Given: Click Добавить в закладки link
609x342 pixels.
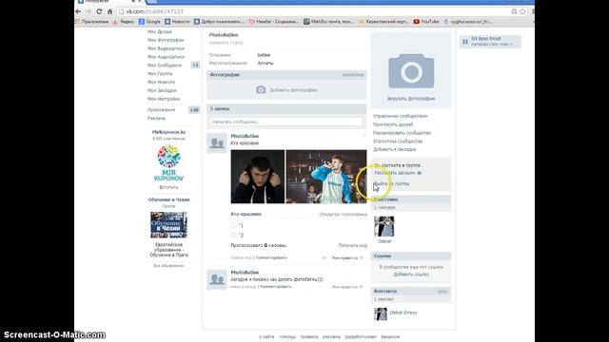Looking at the screenshot, I should tap(395, 150).
